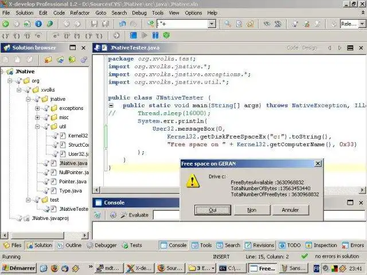Open the Options menu
367x275 pixels.
[193, 13]
